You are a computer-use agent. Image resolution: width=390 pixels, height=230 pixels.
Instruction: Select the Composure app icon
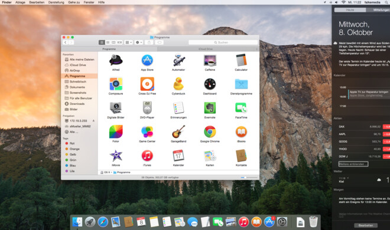(116, 84)
